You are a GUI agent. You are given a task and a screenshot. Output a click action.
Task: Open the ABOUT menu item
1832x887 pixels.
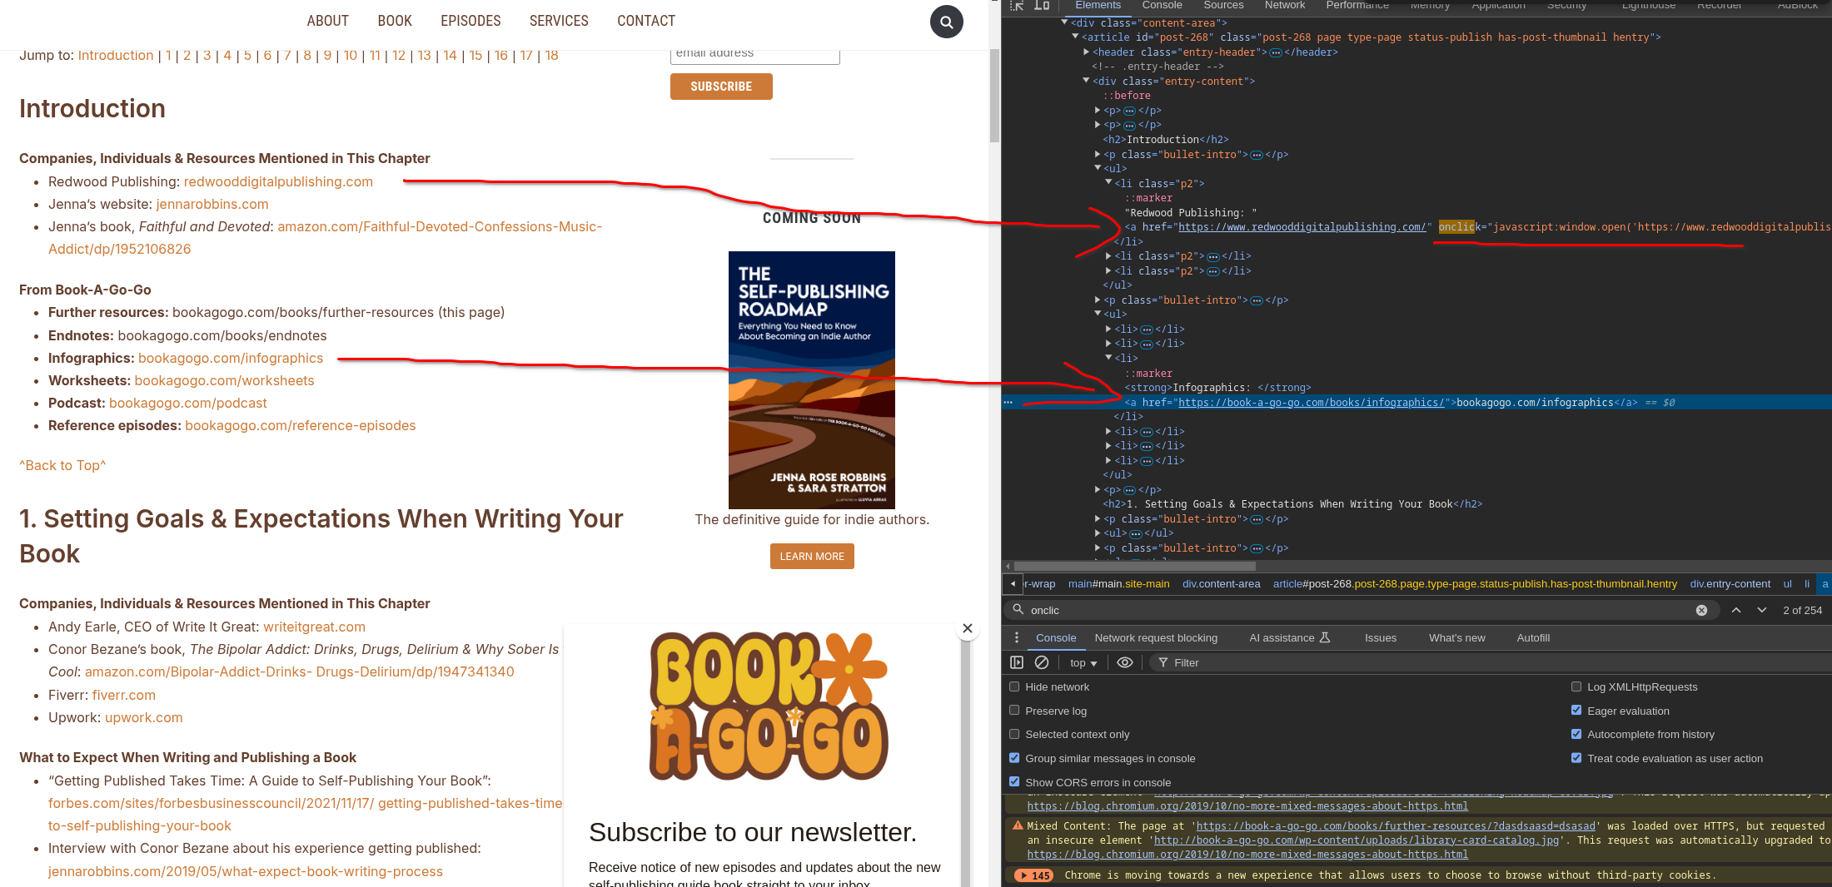click(x=327, y=21)
